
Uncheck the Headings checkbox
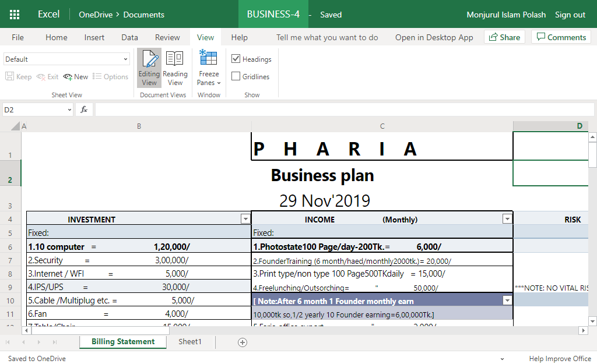(x=236, y=59)
